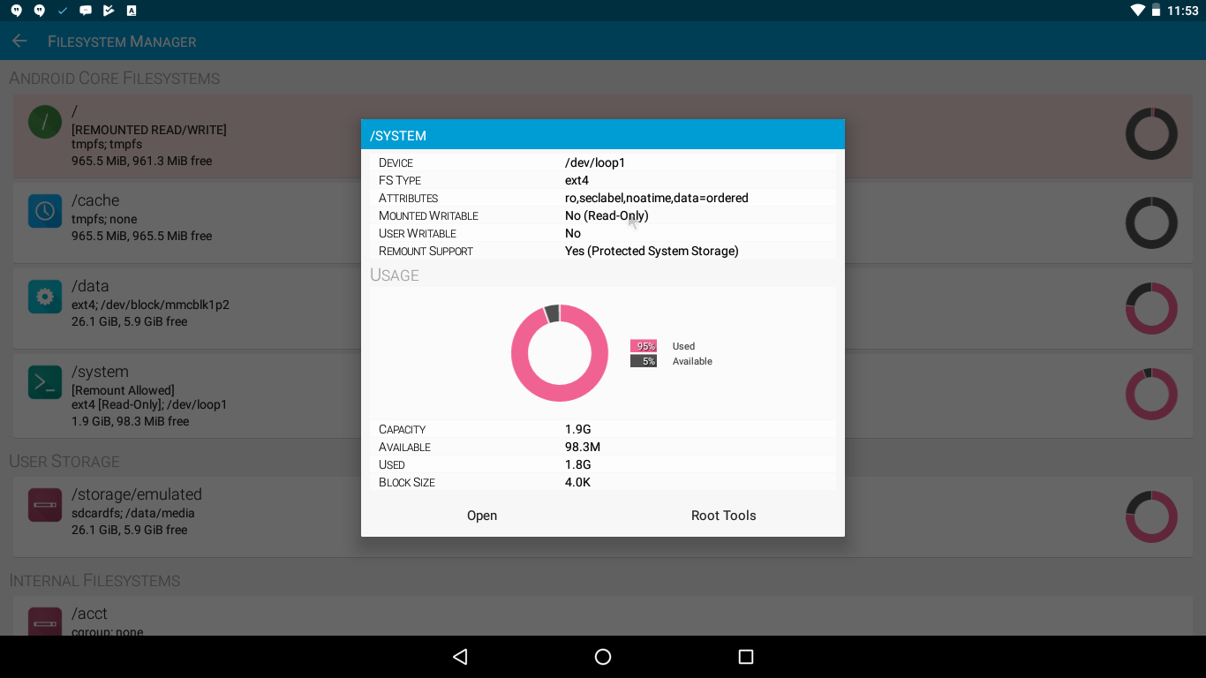Click the Block Size 4.0K value
Viewport: 1206px width, 678px height.
pyautogui.click(x=577, y=482)
